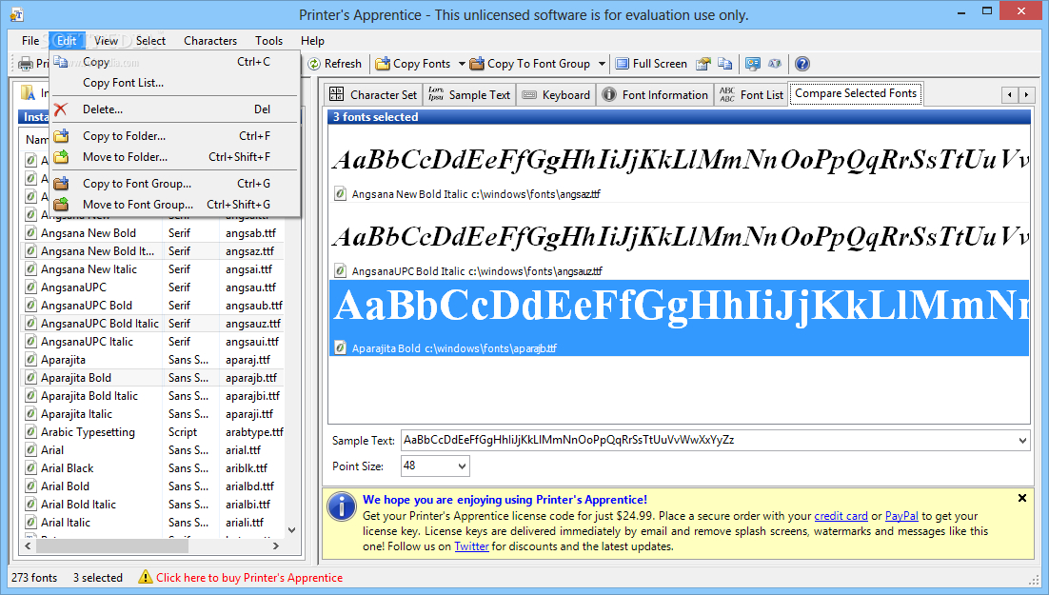The image size is (1049, 595).
Task: Click the toolbar icon left of Help
Action: coord(775,64)
